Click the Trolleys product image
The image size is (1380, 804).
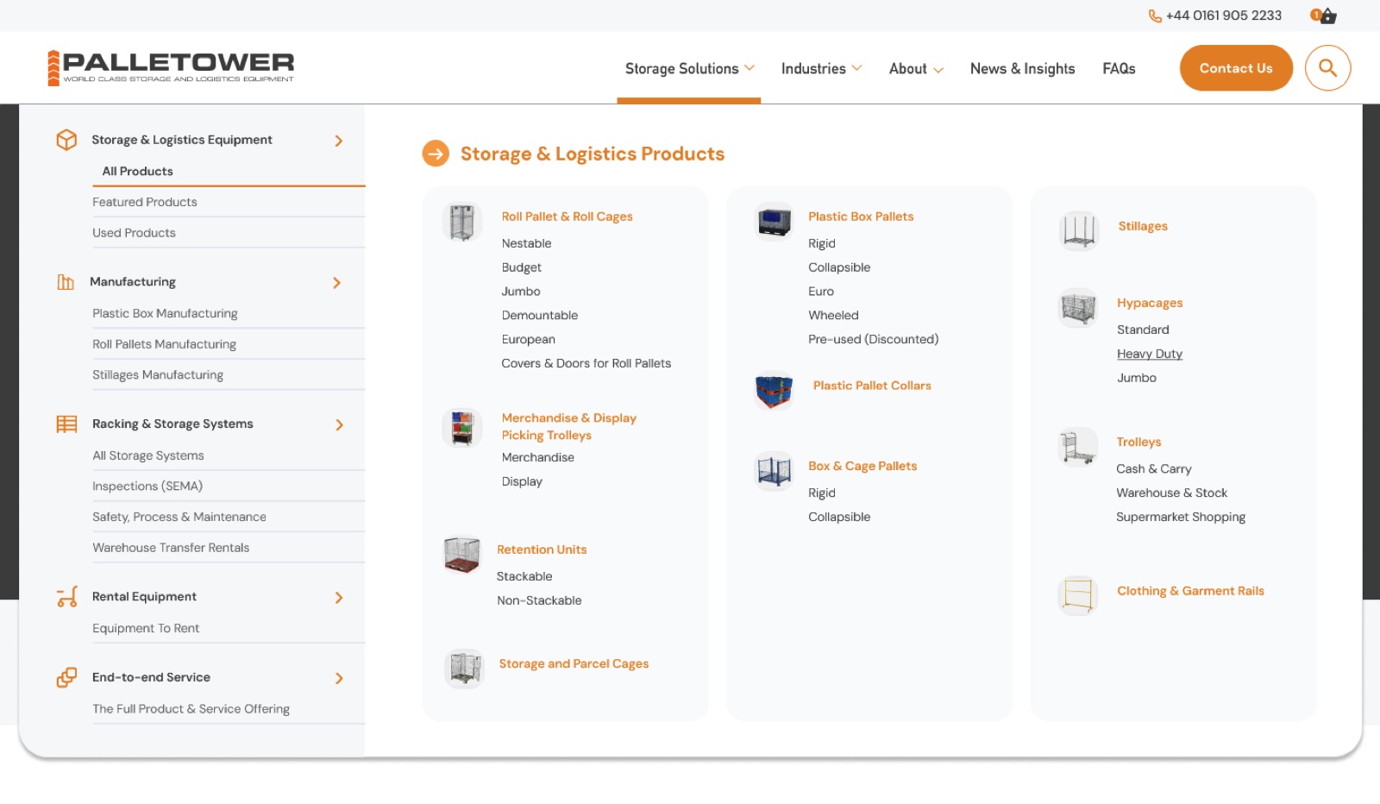pyautogui.click(x=1078, y=447)
